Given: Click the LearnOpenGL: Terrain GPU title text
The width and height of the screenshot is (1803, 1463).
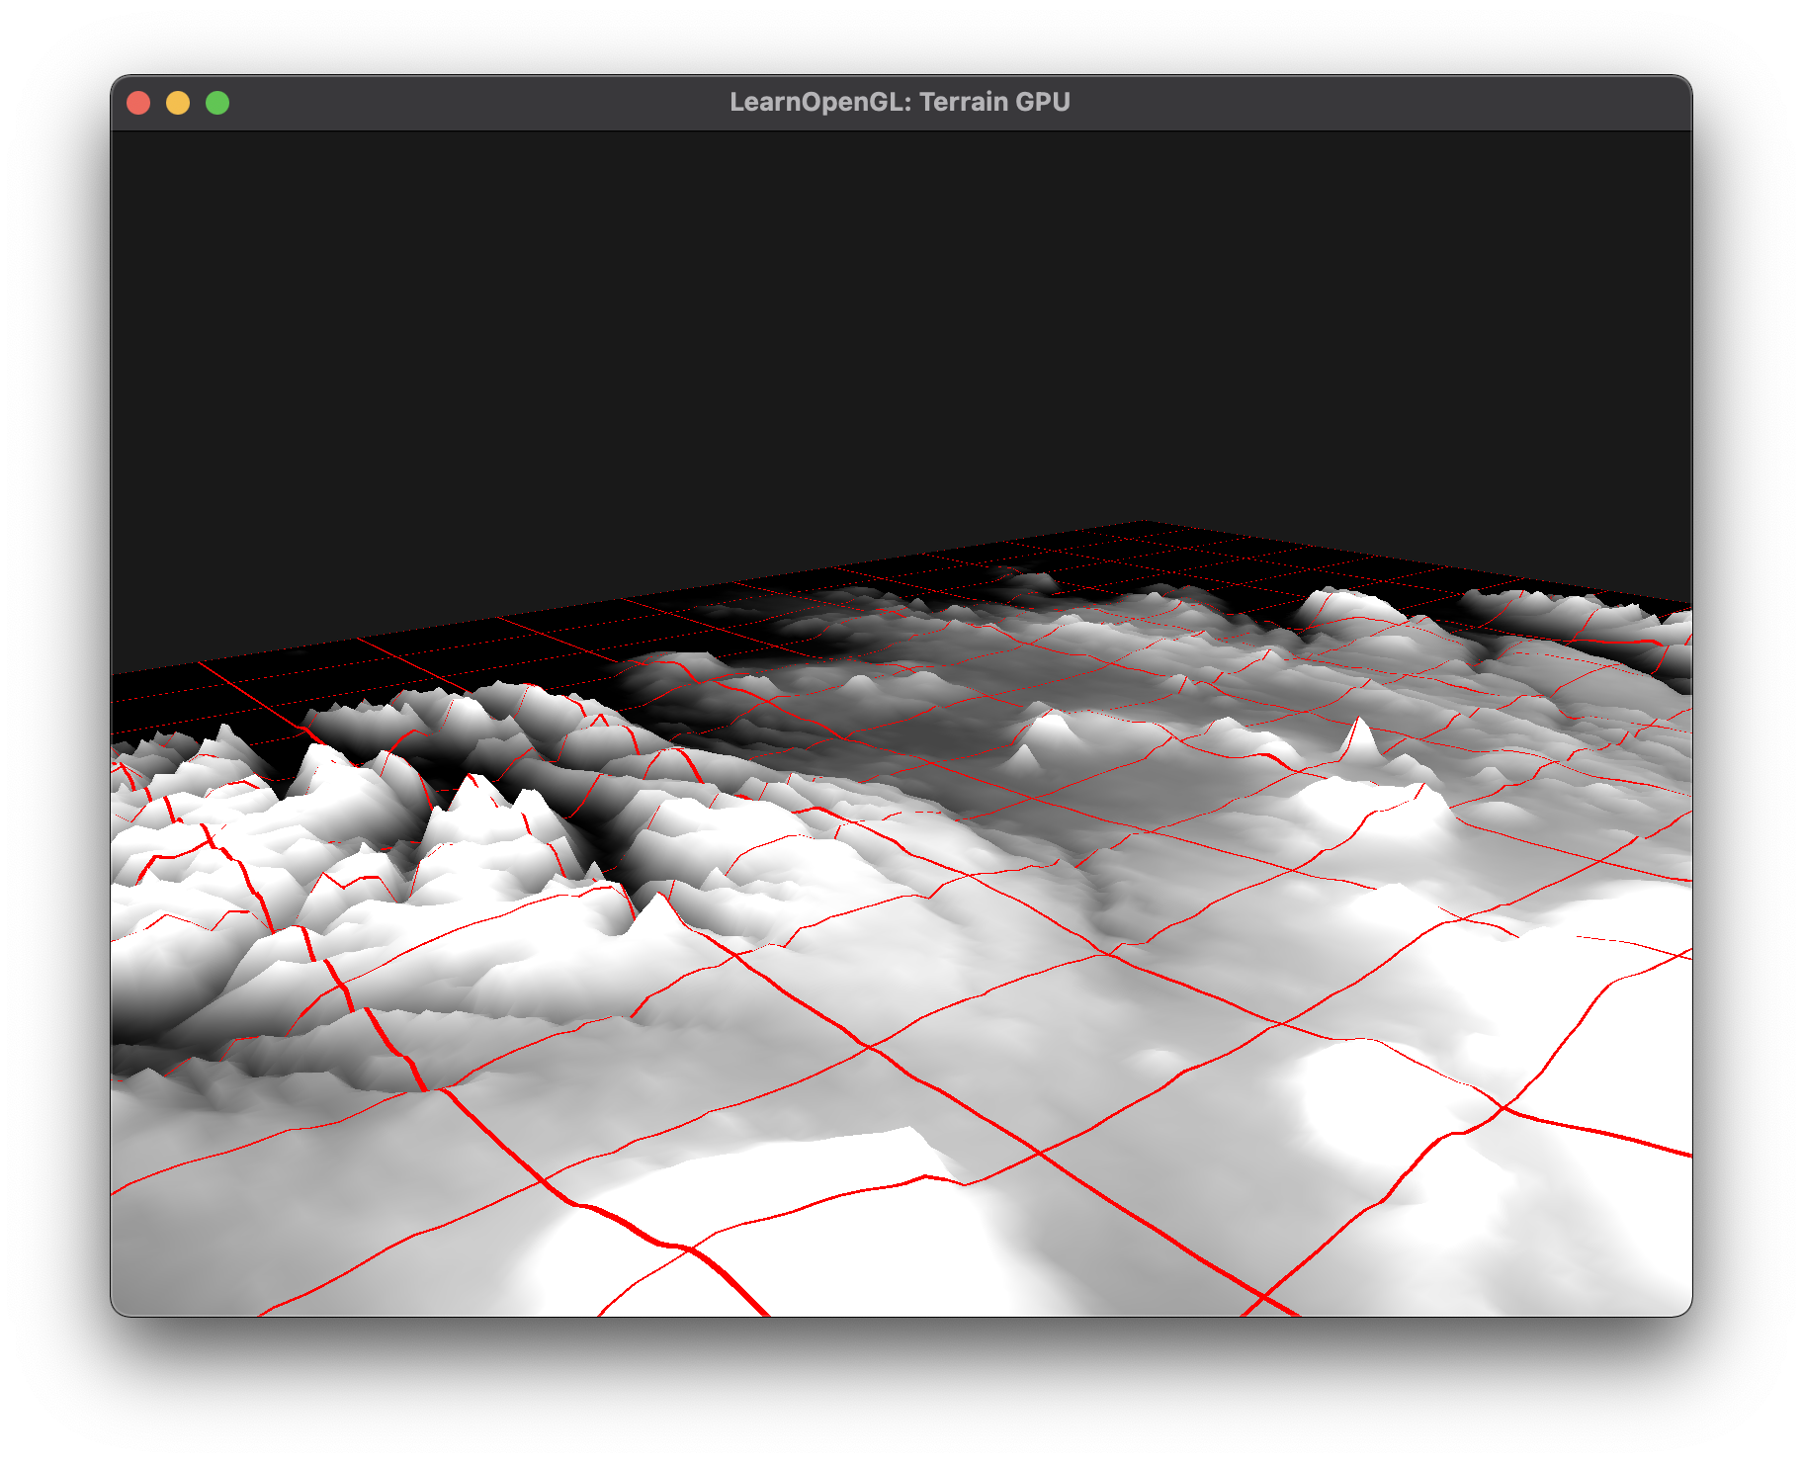Looking at the screenshot, I should [901, 100].
